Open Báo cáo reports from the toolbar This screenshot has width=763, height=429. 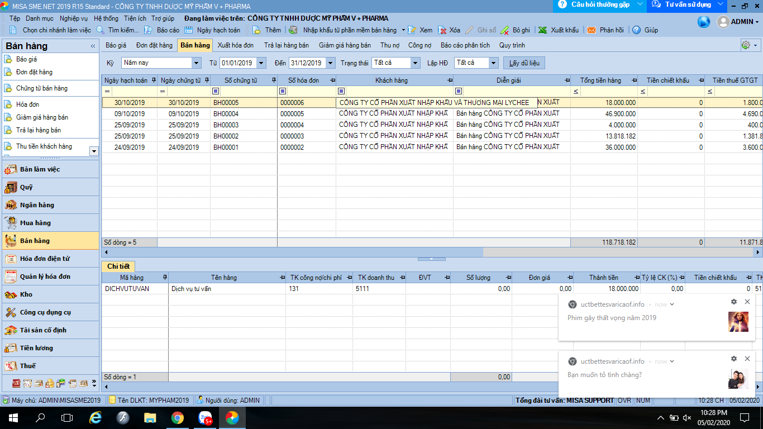pos(149,30)
